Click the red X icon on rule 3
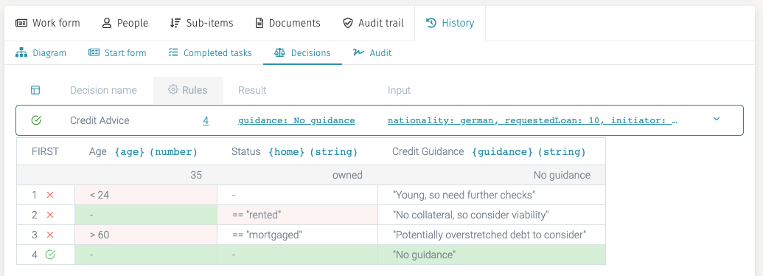 (x=49, y=235)
